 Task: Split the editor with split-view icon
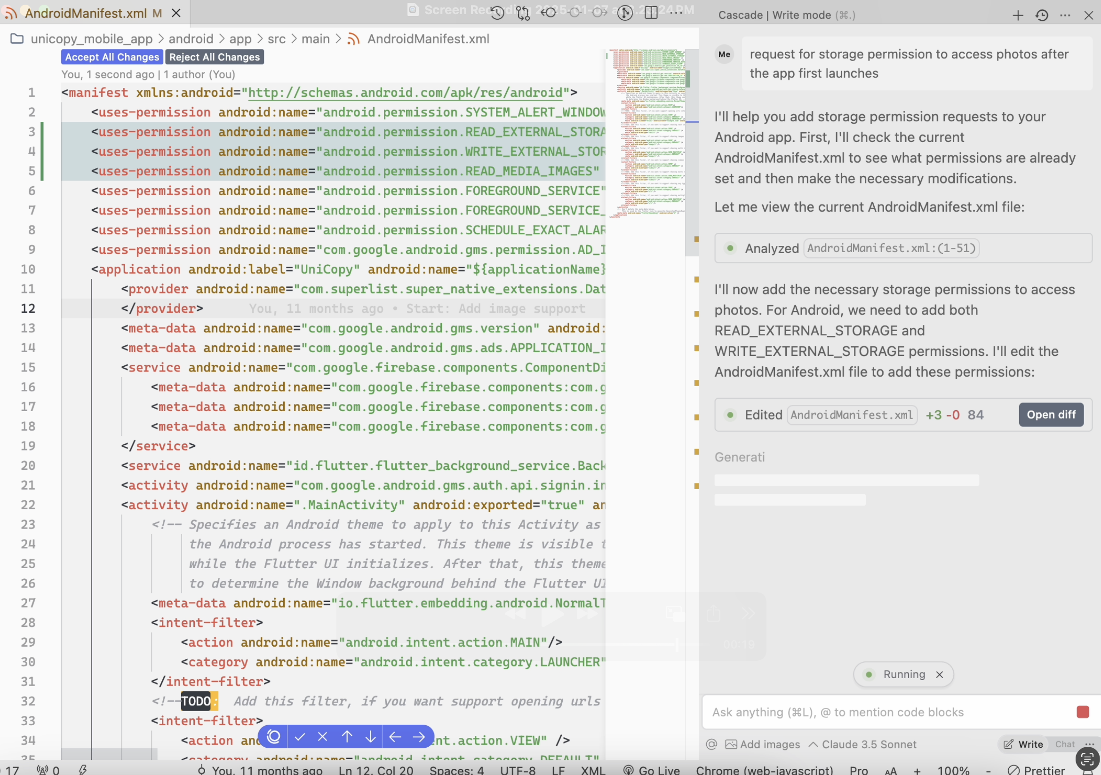(651, 13)
